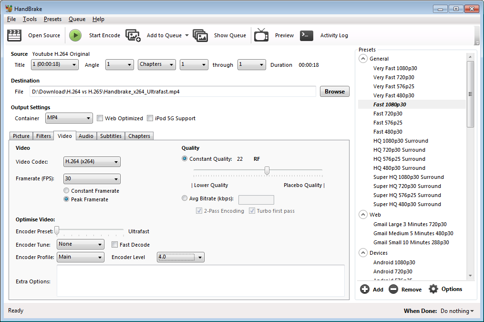
Task: Select the Peak Framerate option
Action: pyautogui.click(x=66, y=199)
